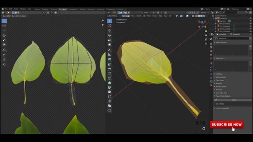Choose the Cursor tool in UV editor

pos(4,26)
